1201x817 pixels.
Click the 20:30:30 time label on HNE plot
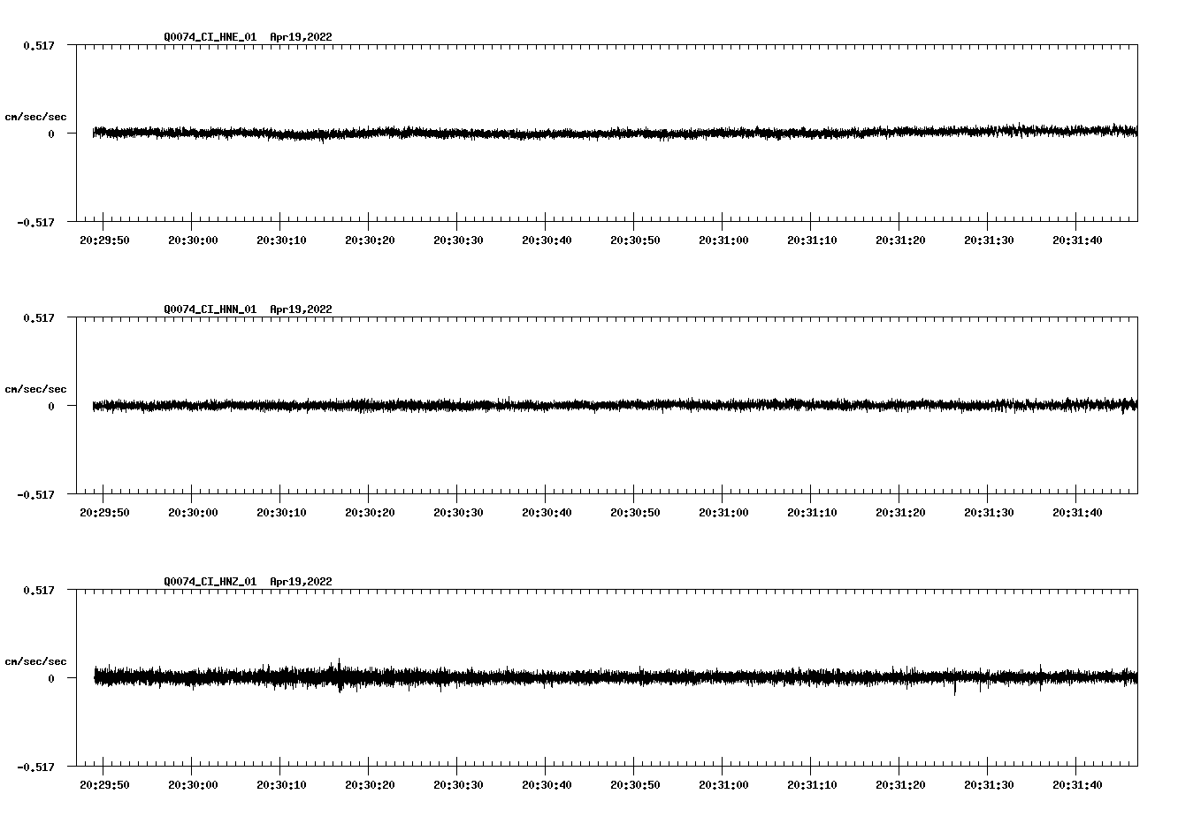(458, 241)
